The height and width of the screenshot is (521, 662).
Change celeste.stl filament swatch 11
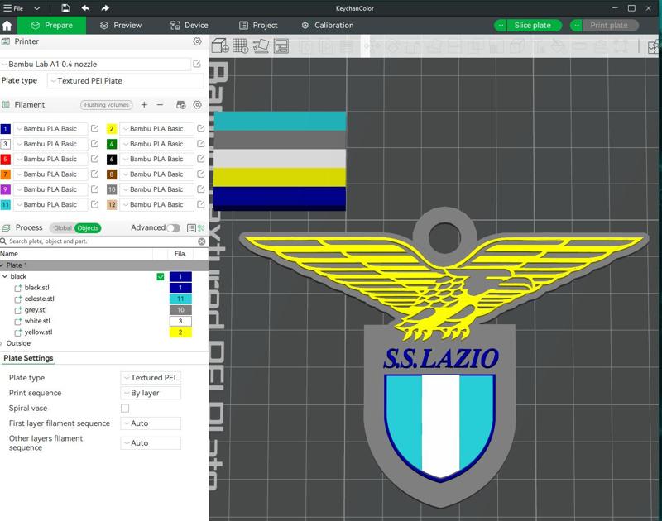pos(180,299)
